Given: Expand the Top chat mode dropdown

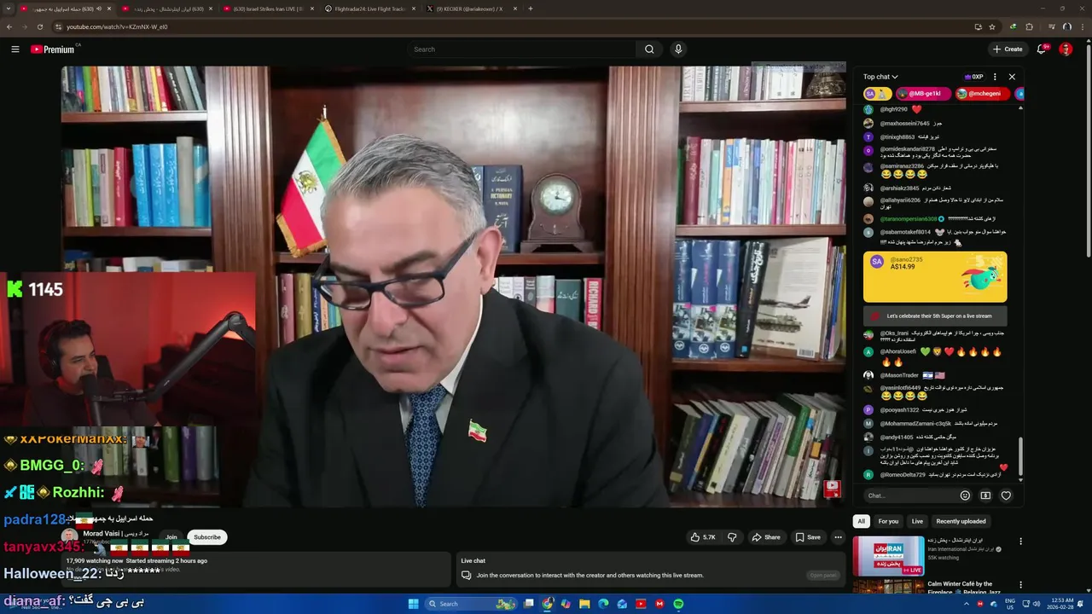Looking at the screenshot, I should click(880, 77).
